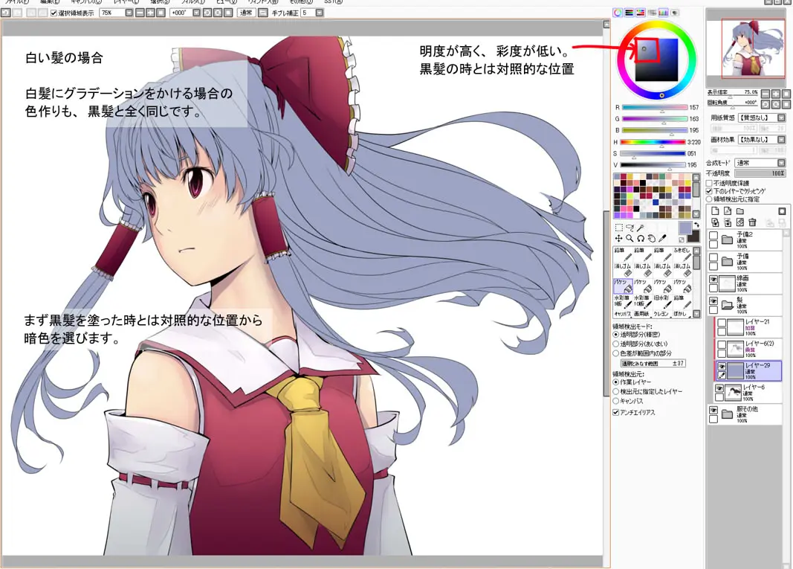Click the S saturation slider
The image size is (793, 569).
click(x=653, y=153)
